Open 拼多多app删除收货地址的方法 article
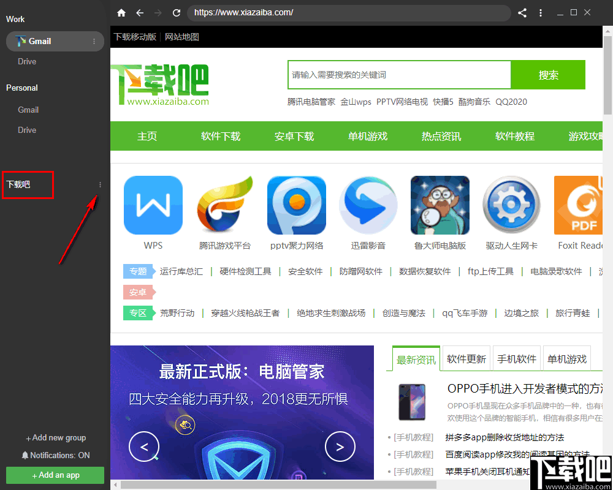The image size is (613, 490). point(504,438)
